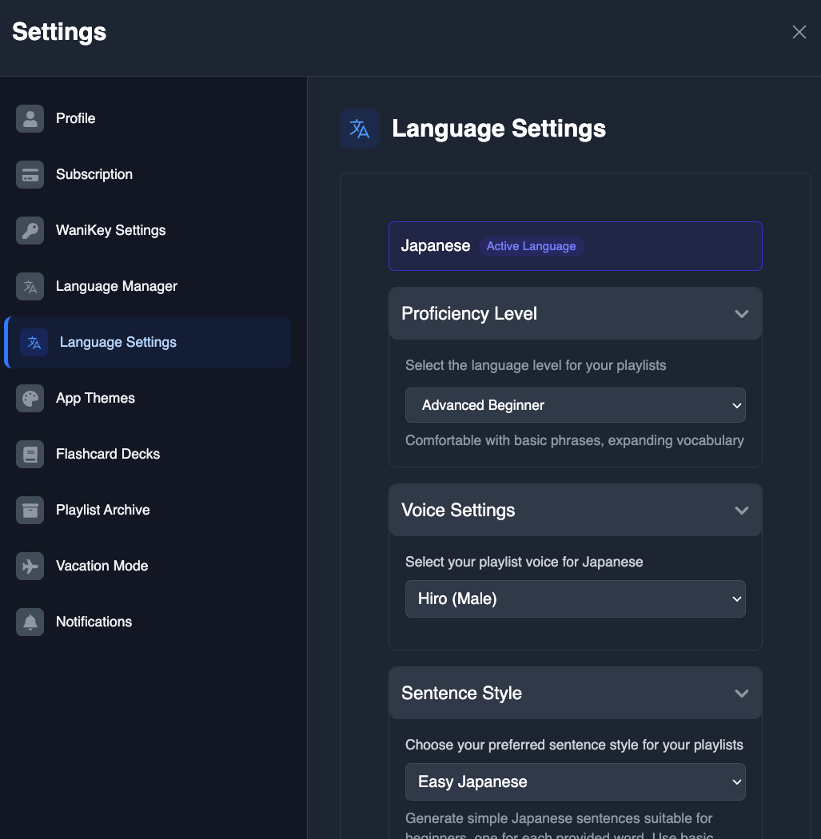The width and height of the screenshot is (821, 839).
Task: Click the Language Manager translate icon
Action: (30, 286)
